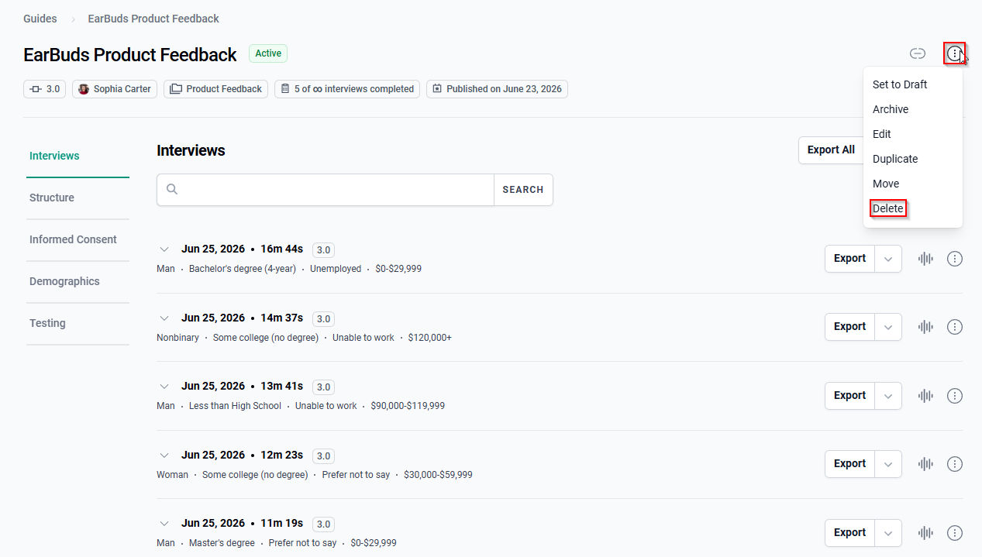Focus the interviews search input field
Screen dimensions: 982x557
coord(326,190)
